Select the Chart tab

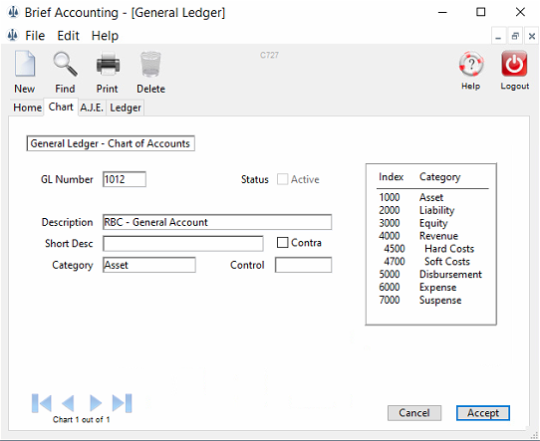click(x=61, y=107)
